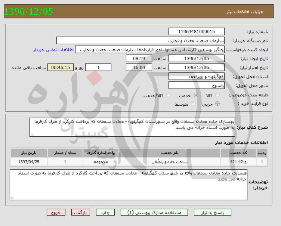
Task: Click unit cell مجموعه
Action: point(101,162)
